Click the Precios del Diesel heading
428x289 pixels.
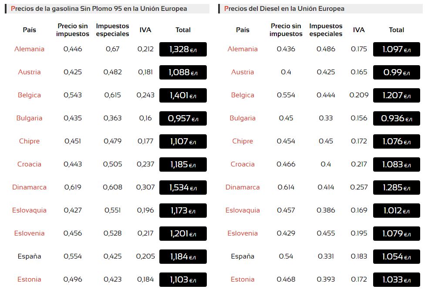284,9
